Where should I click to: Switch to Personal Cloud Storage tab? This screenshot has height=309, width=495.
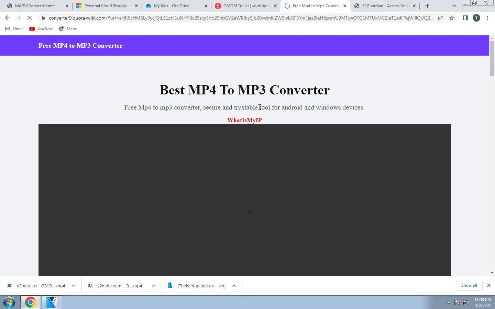[107, 6]
